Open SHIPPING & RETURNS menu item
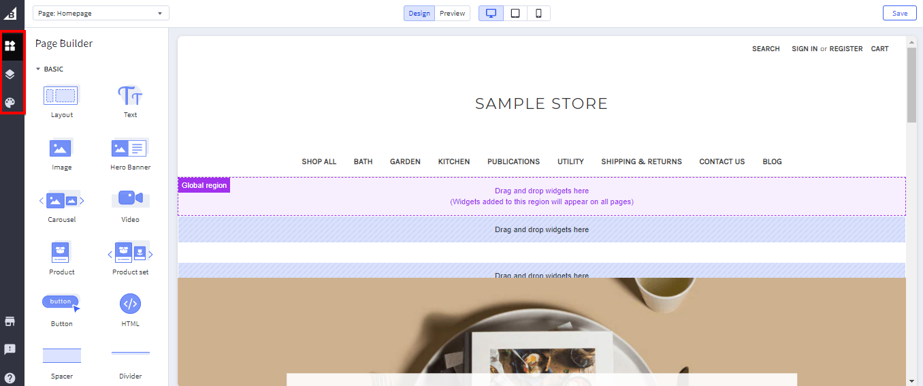Image resolution: width=923 pixels, height=386 pixels. [x=641, y=162]
